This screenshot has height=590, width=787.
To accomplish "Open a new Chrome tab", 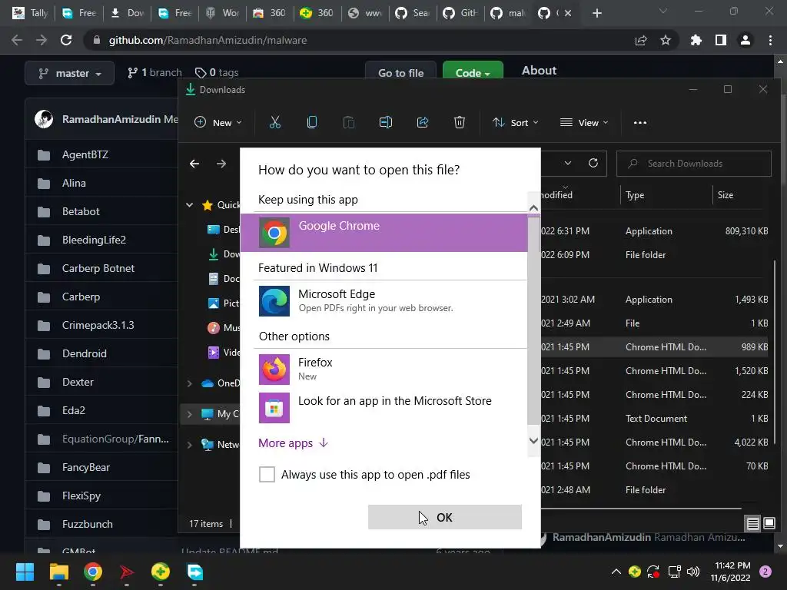I will [x=596, y=13].
